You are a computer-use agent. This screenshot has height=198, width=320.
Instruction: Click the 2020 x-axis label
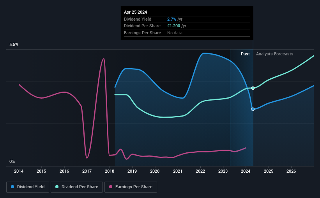point(155,171)
